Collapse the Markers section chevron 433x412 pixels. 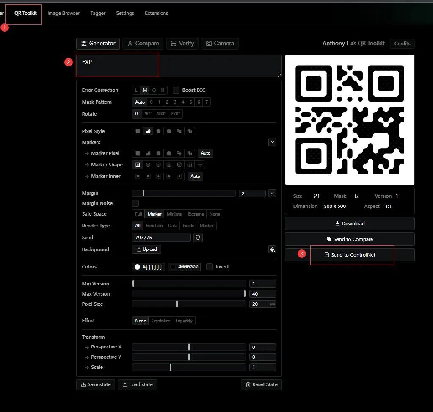272,142
